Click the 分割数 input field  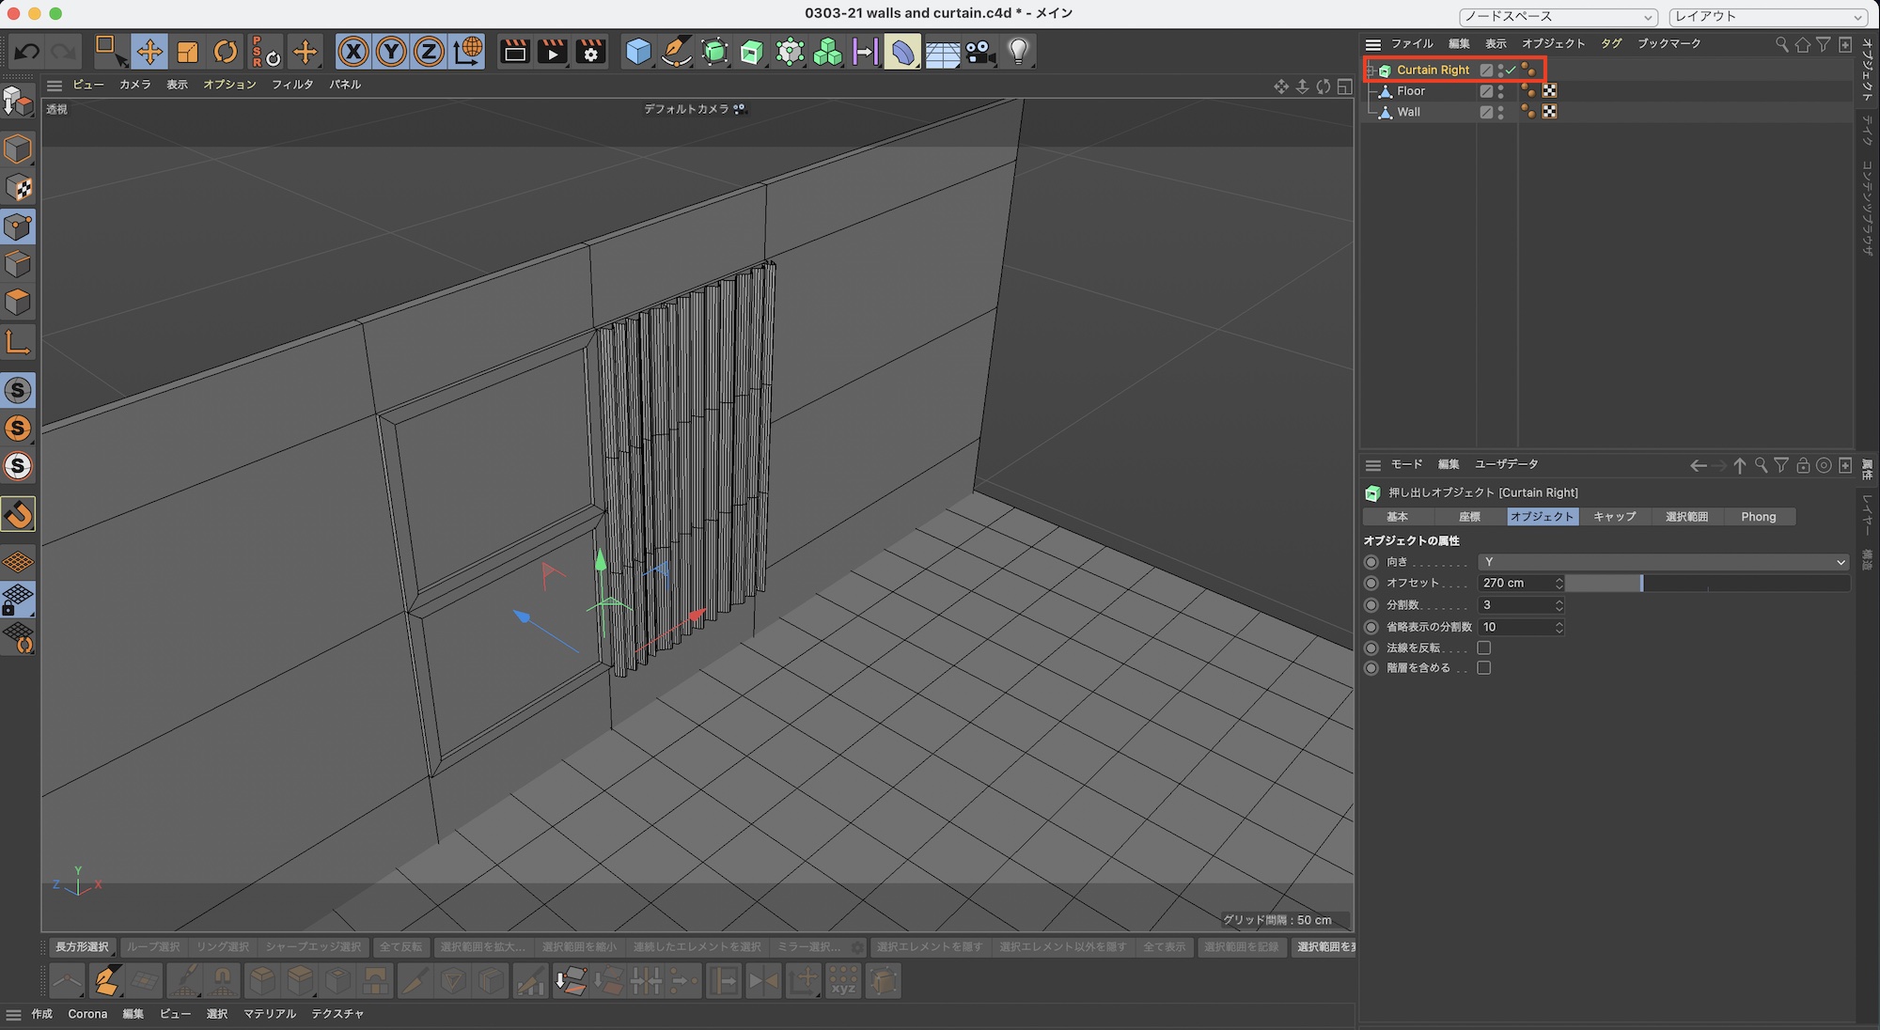pos(1515,605)
